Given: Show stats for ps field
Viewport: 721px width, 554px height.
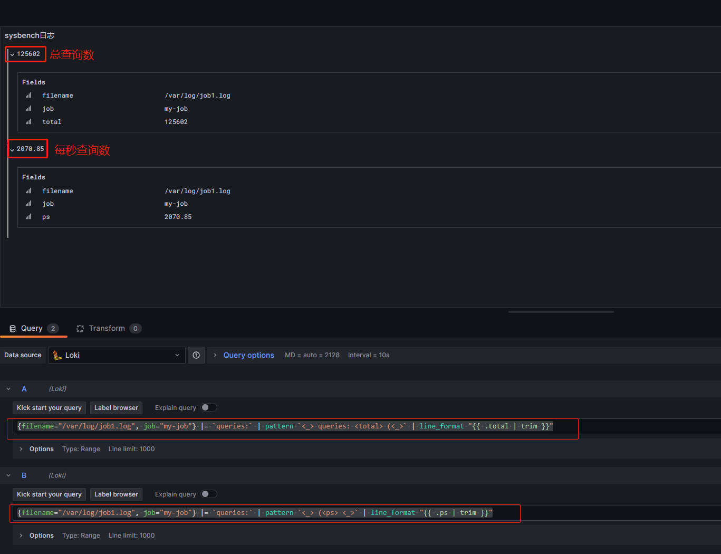Looking at the screenshot, I should [28, 217].
